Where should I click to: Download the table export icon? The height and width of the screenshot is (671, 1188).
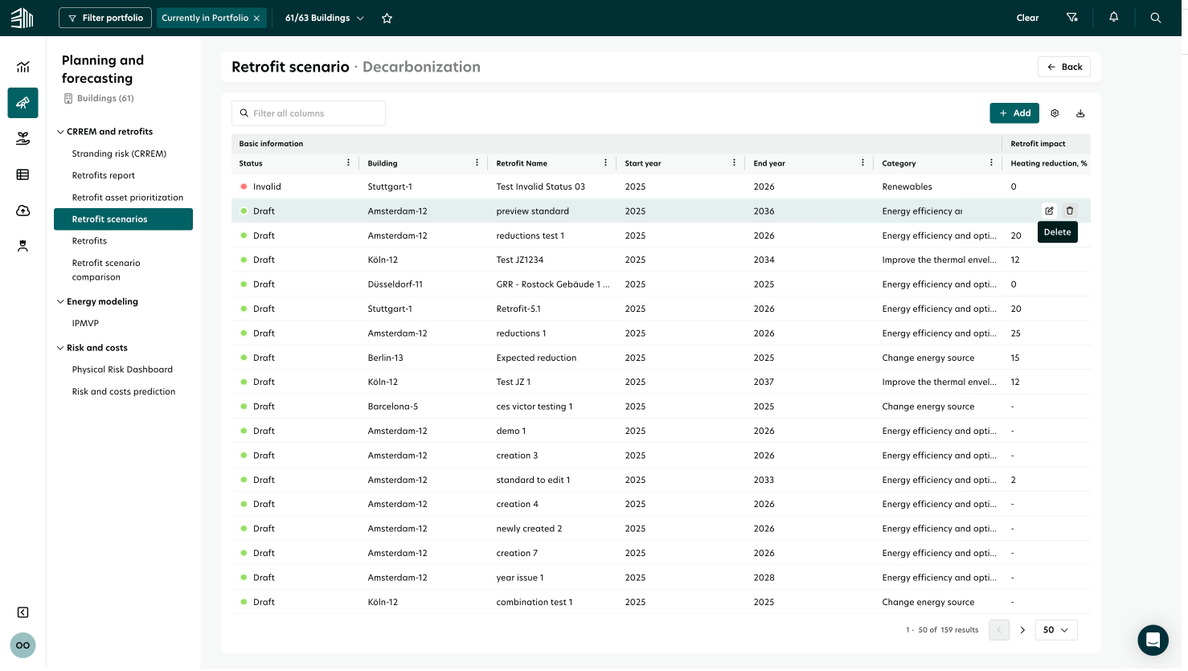[1080, 113]
